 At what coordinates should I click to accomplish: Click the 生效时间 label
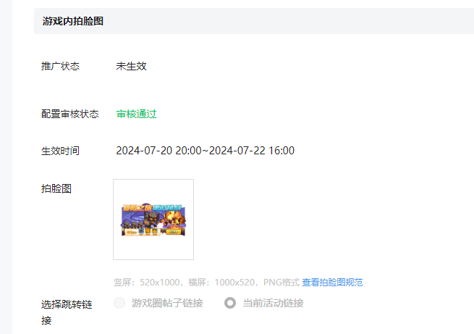click(61, 151)
